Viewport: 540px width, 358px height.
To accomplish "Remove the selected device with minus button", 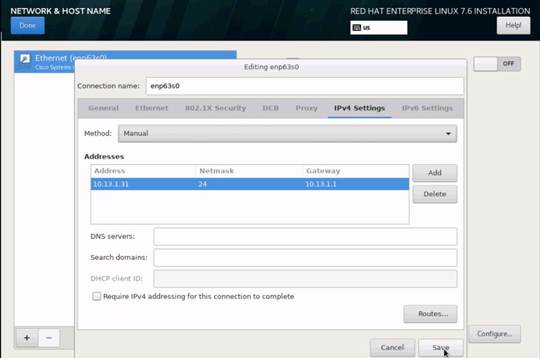I will pyautogui.click(x=49, y=338).
